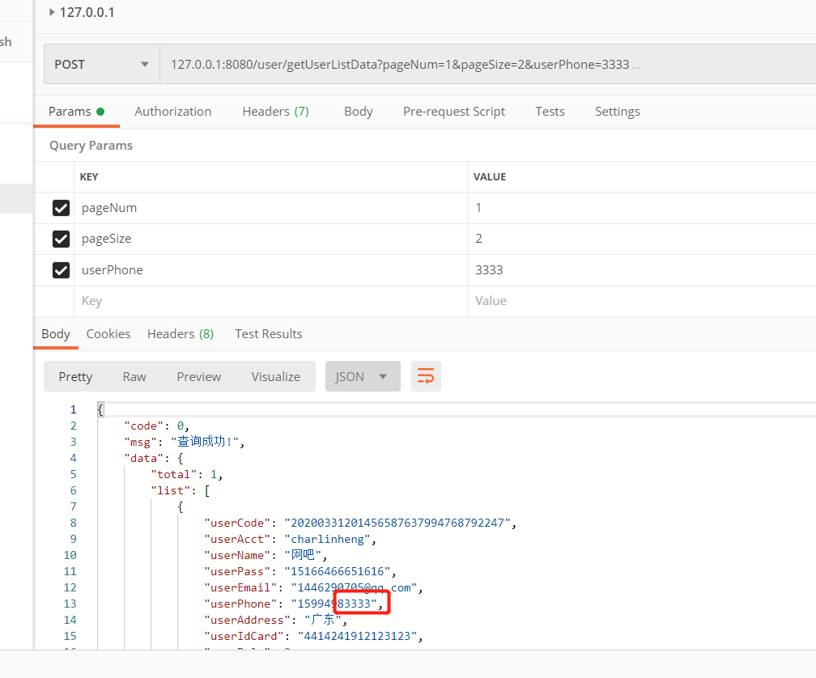Open the POST method dropdown

[101, 64]
